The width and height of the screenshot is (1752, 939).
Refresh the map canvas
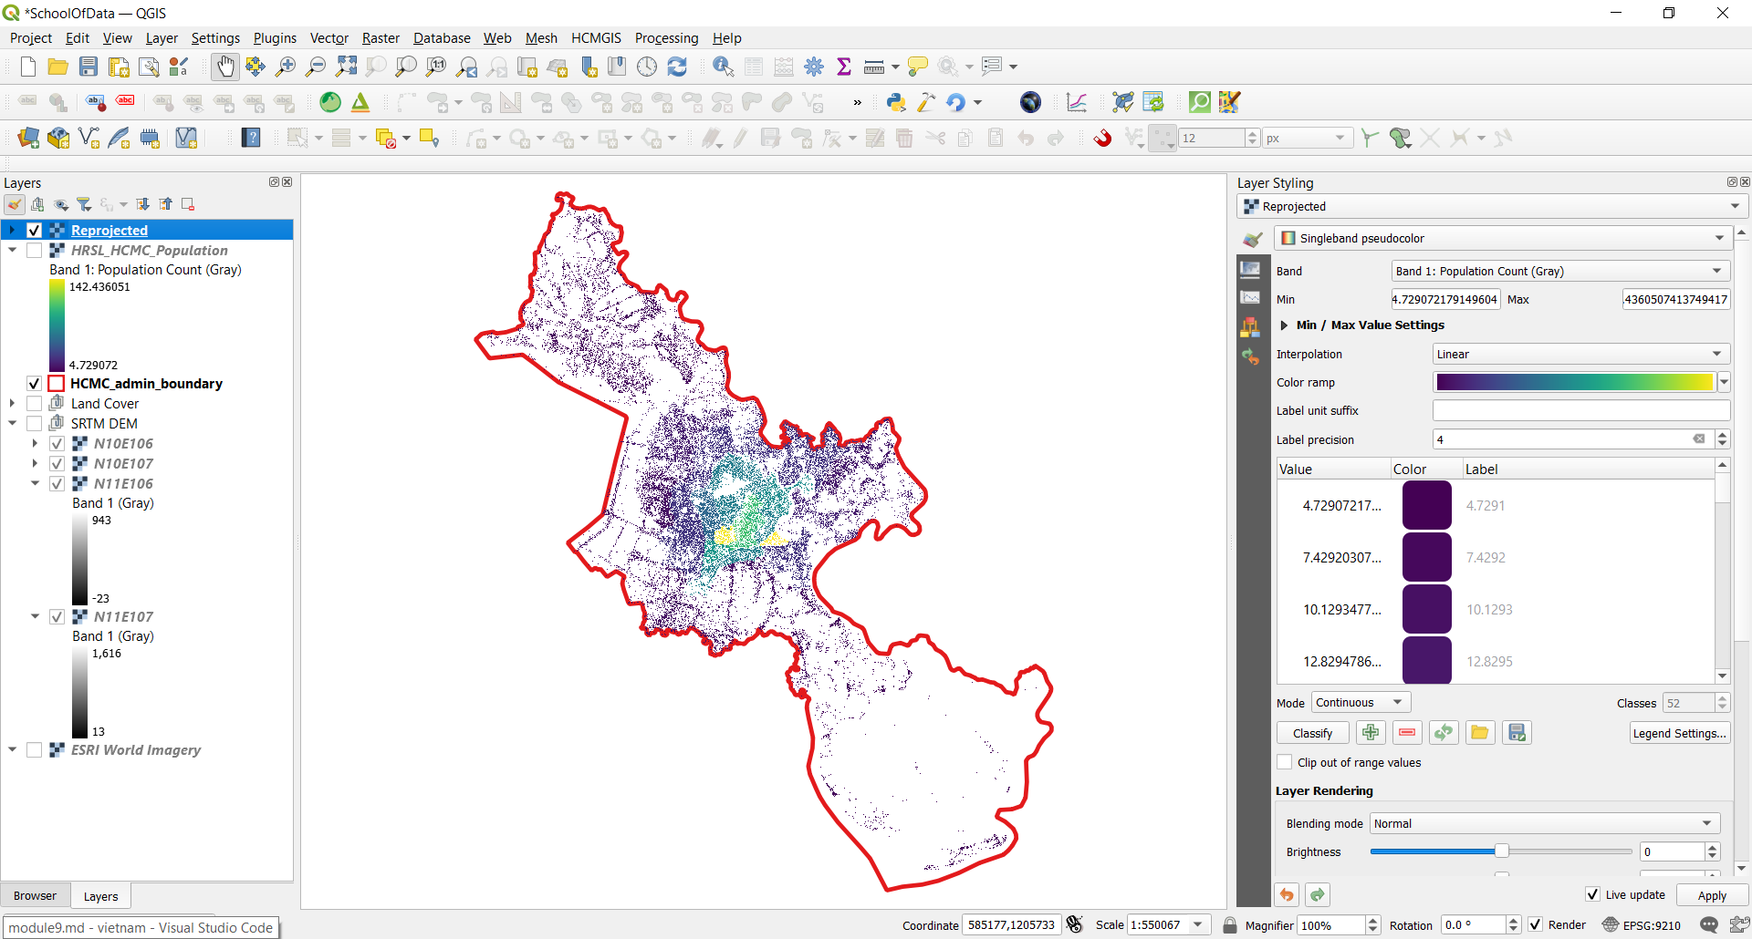click(677, 67)
